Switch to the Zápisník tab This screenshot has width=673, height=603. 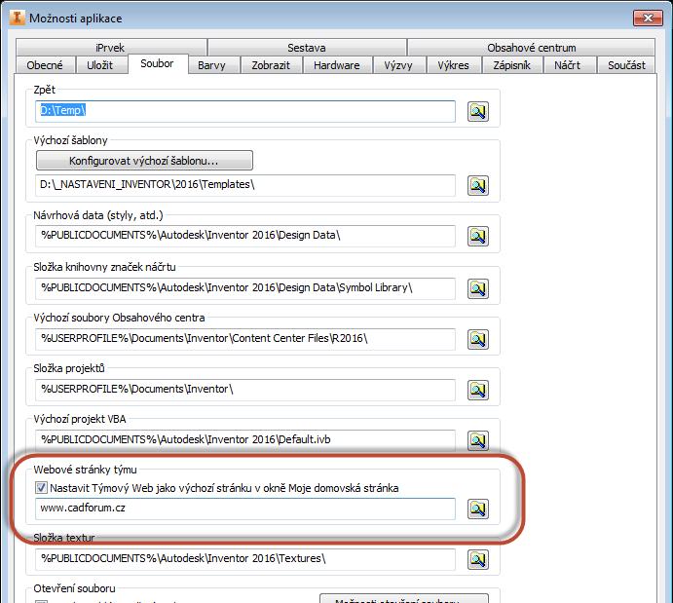(512, 65)
